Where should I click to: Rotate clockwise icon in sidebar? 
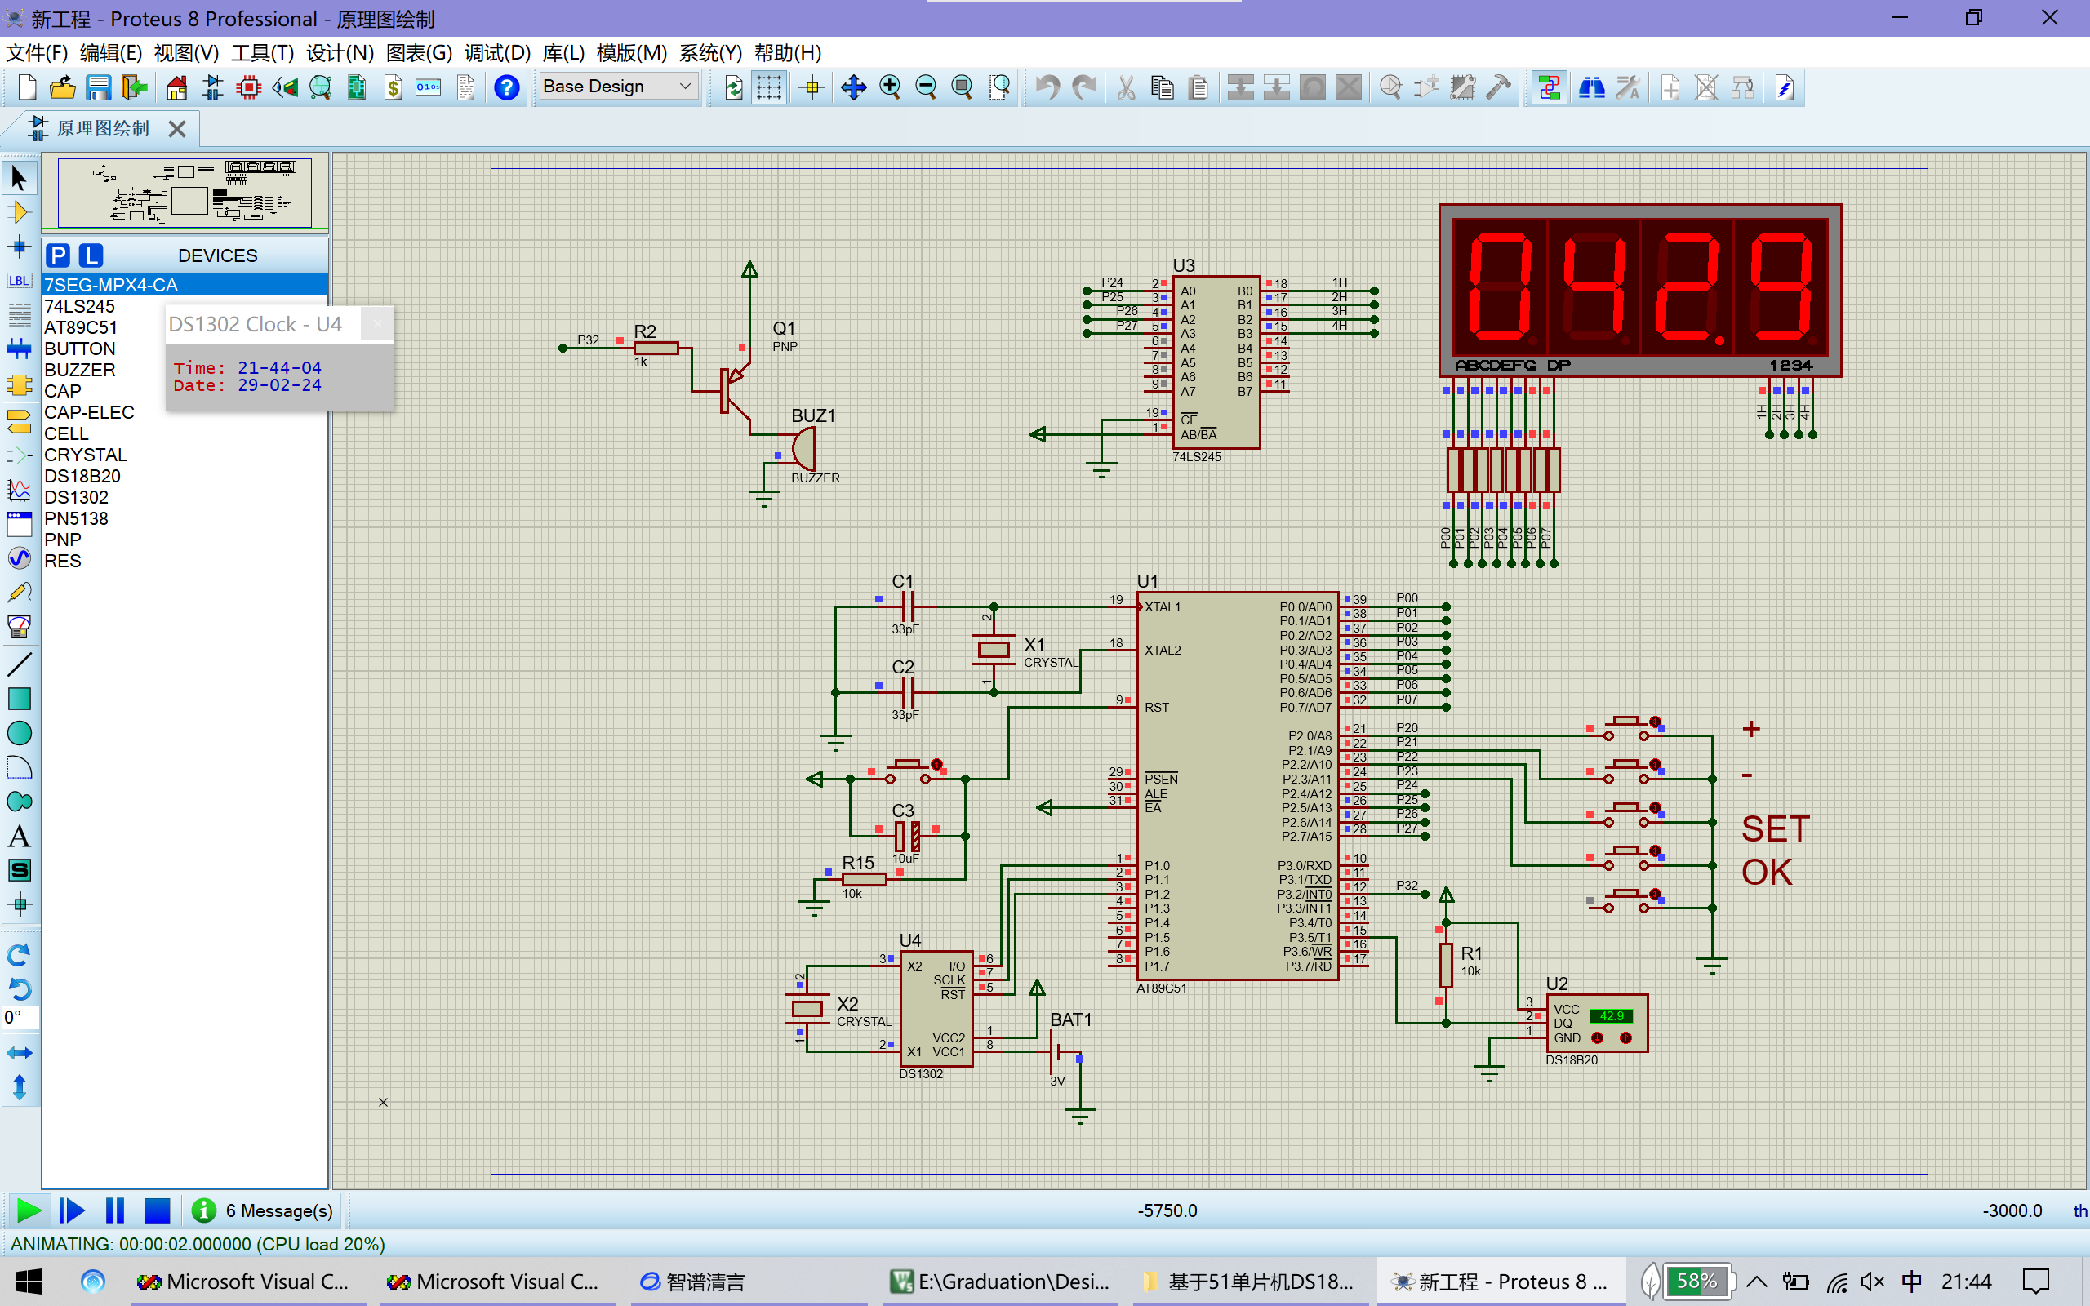click(x=19, y=954)
